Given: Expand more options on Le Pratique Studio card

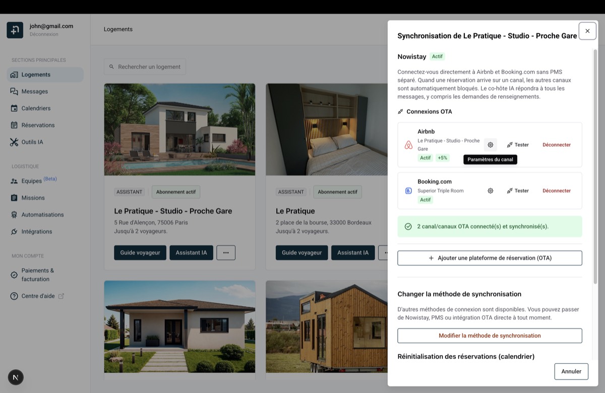Looking at the screenshot, I should (226, 252).
